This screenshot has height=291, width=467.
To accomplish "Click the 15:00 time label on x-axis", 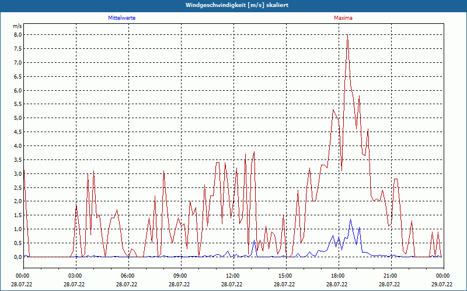I will coord(286,276).
